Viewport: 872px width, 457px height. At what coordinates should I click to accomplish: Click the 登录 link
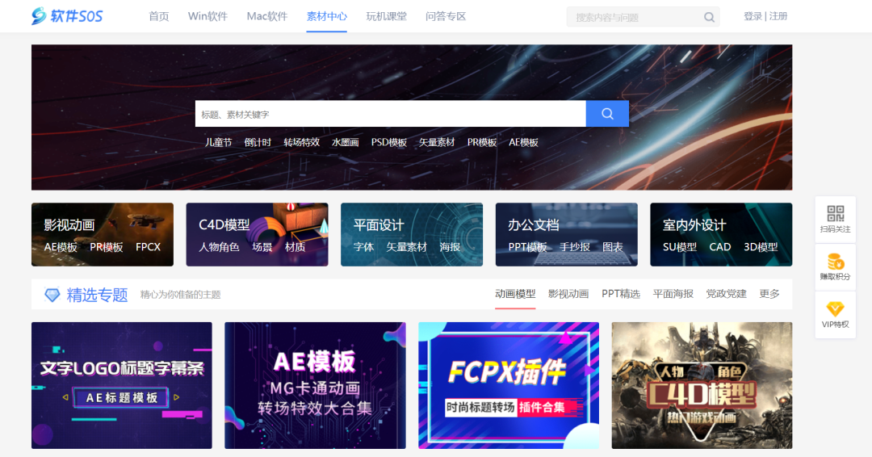tap(753, 16)
